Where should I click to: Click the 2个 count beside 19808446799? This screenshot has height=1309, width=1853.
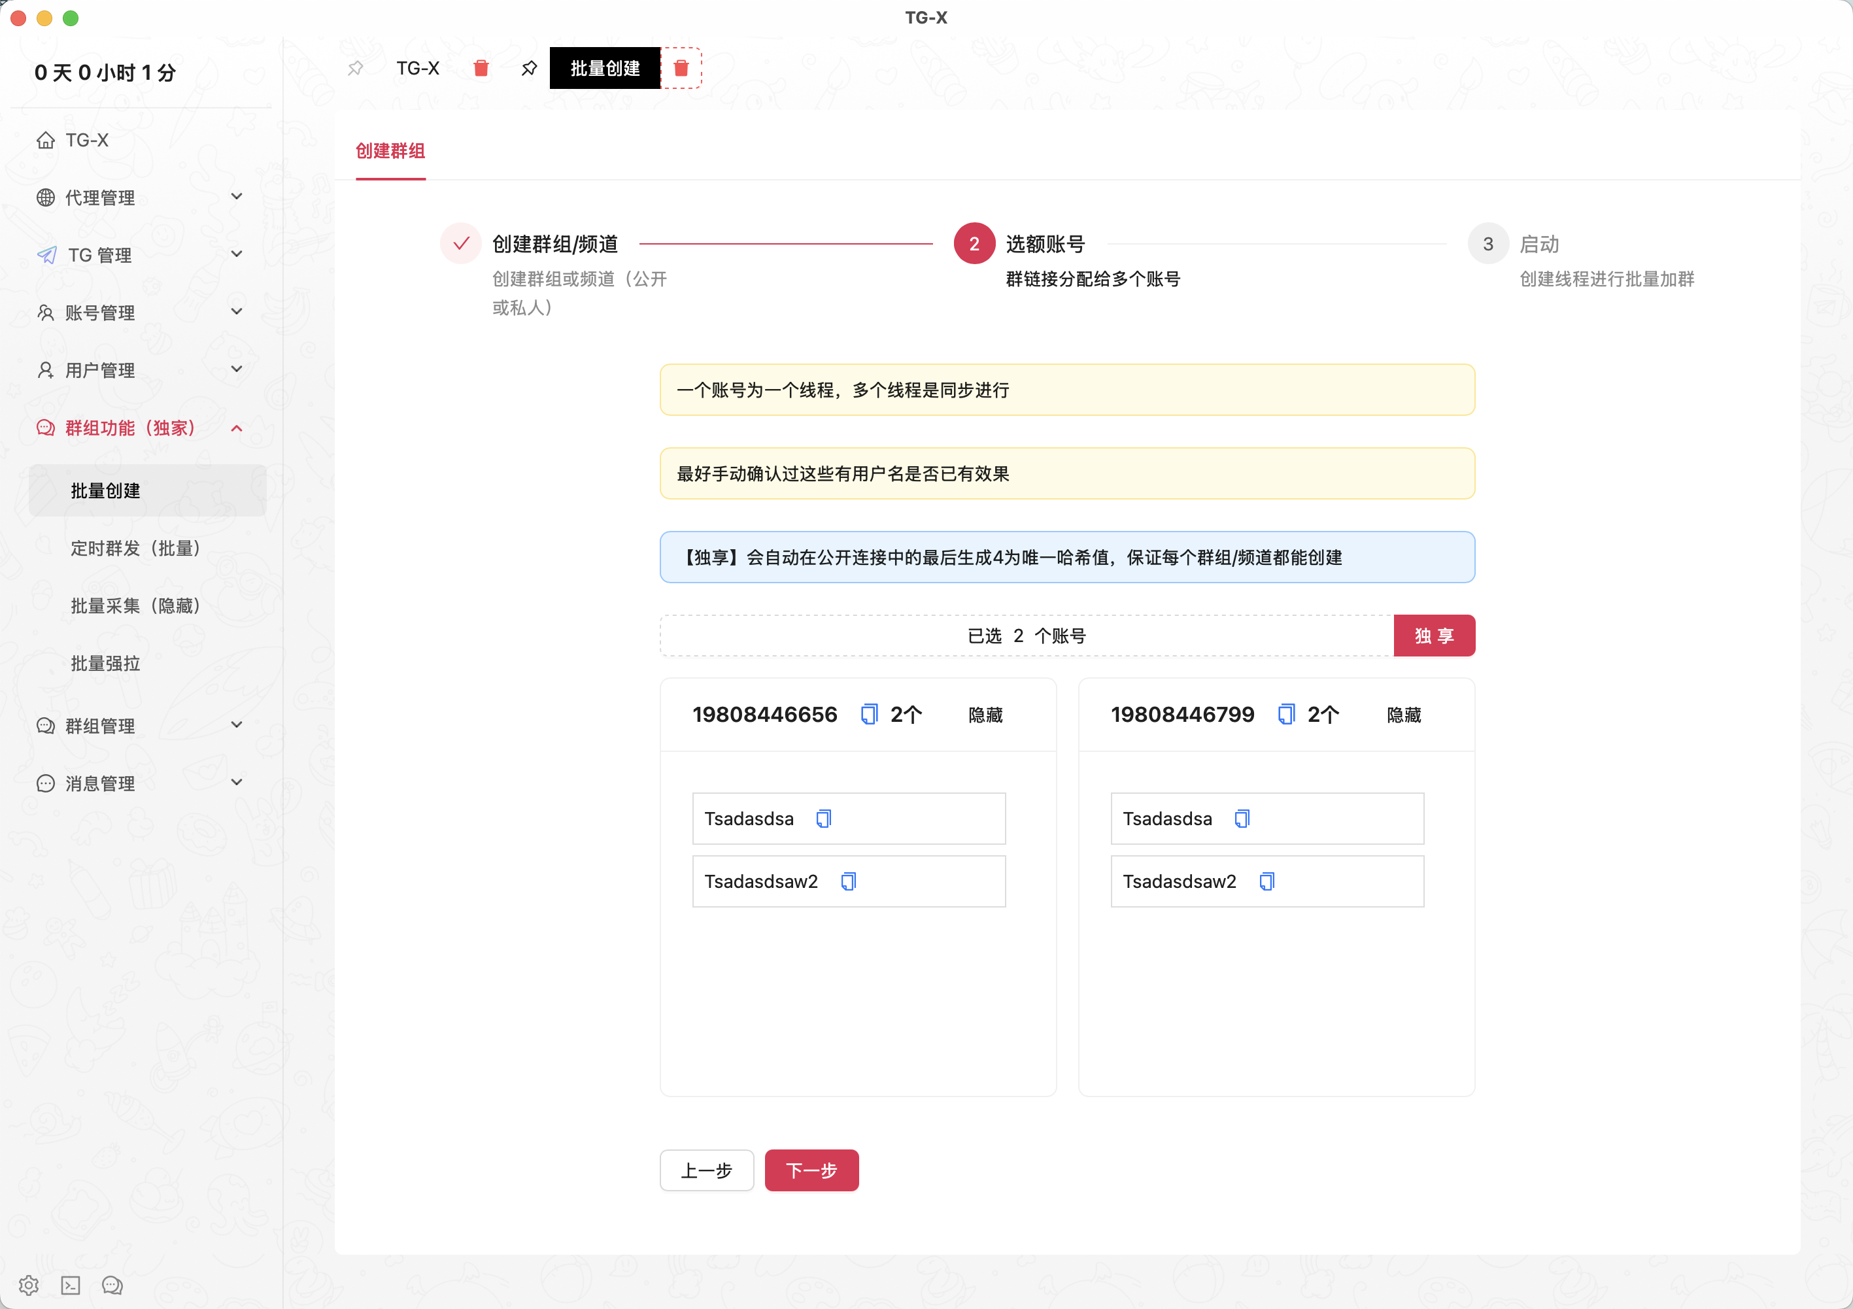1323,714
